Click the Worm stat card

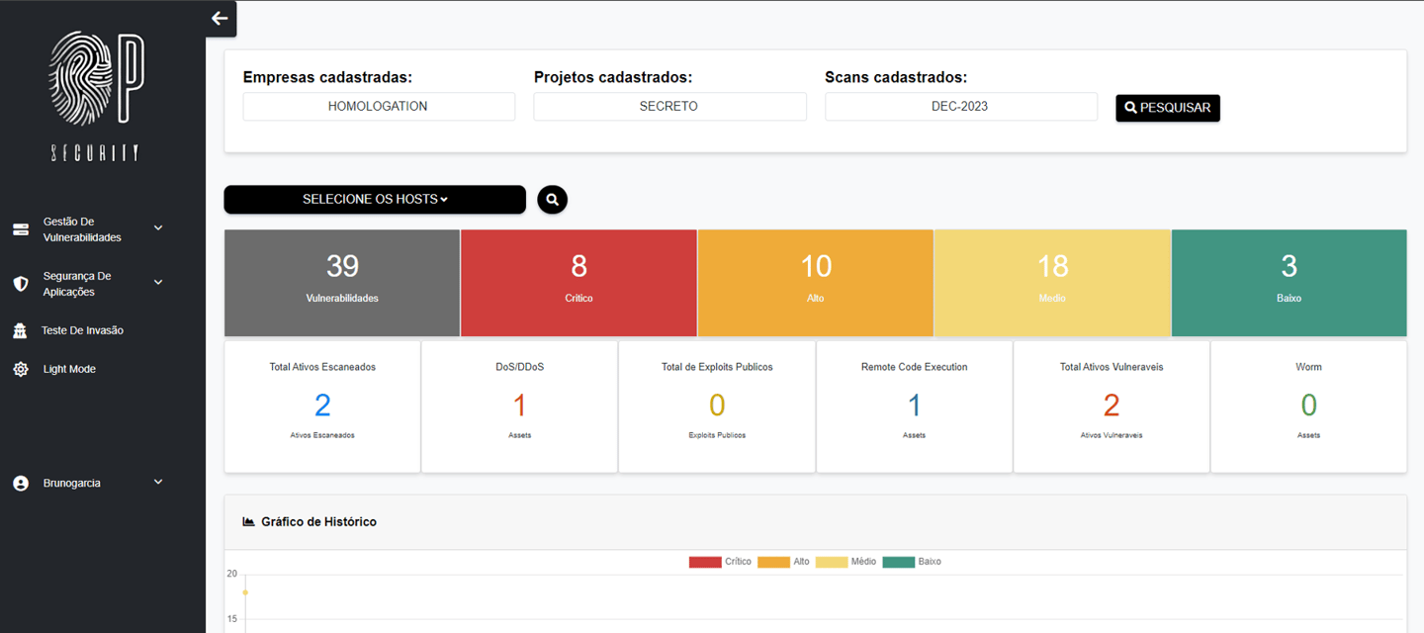coord(1309,407)
